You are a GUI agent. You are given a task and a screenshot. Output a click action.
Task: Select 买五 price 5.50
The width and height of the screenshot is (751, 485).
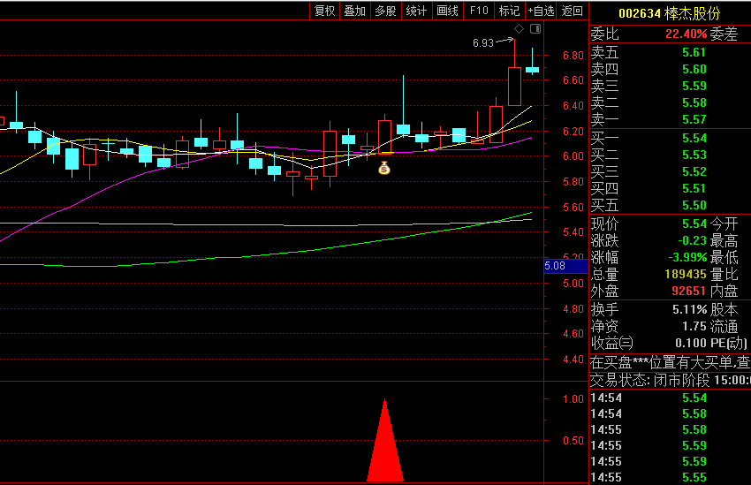coord(694,205)
